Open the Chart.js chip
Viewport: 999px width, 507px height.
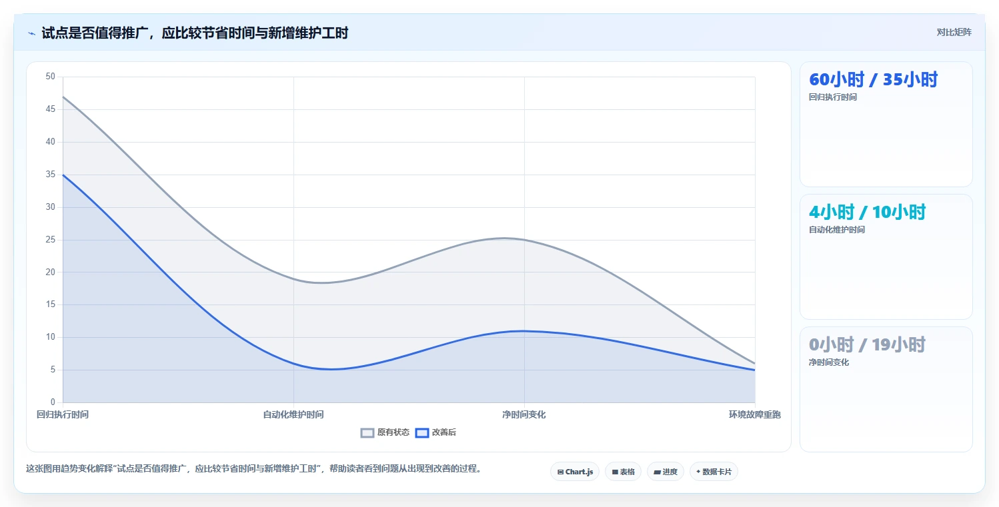(x=575, y=472)
